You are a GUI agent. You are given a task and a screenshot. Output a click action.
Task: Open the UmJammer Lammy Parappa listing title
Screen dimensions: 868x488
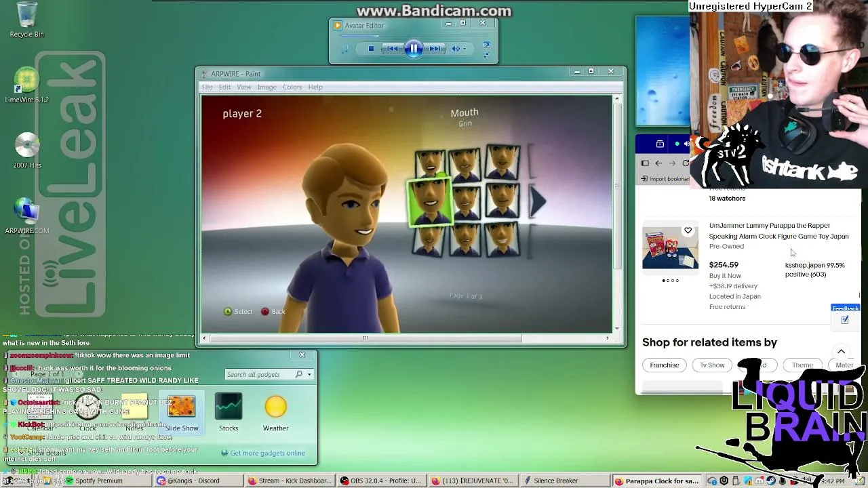[778, 231]
